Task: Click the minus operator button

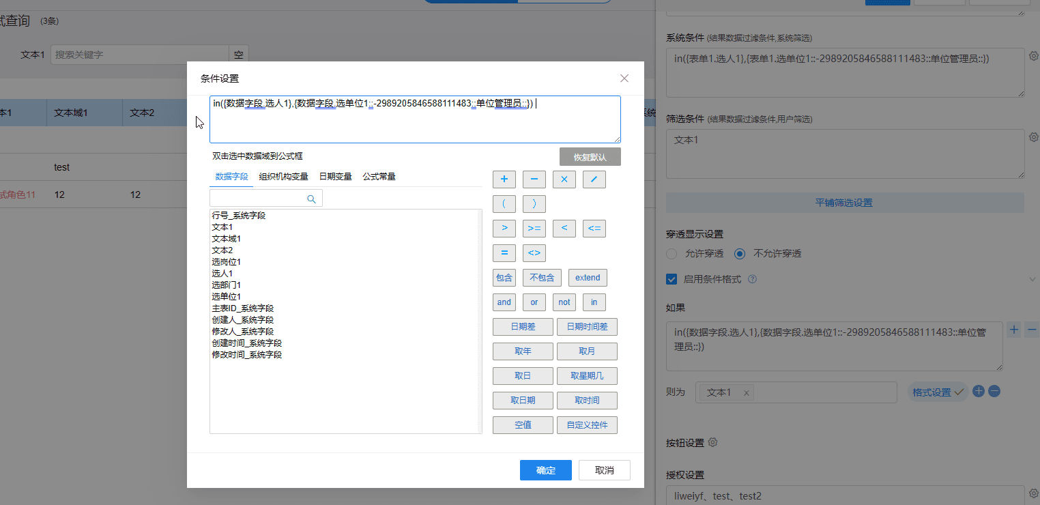Action: coord(534,179)
